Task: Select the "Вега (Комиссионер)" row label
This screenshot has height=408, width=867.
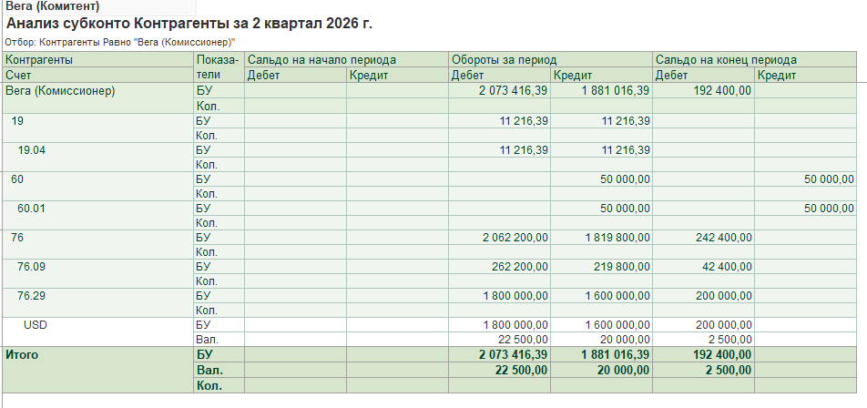Action: [60, 91]
